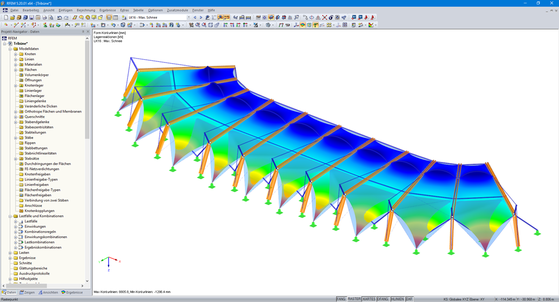Select Ausdruckprotokolle in the tree

(34, 274)
